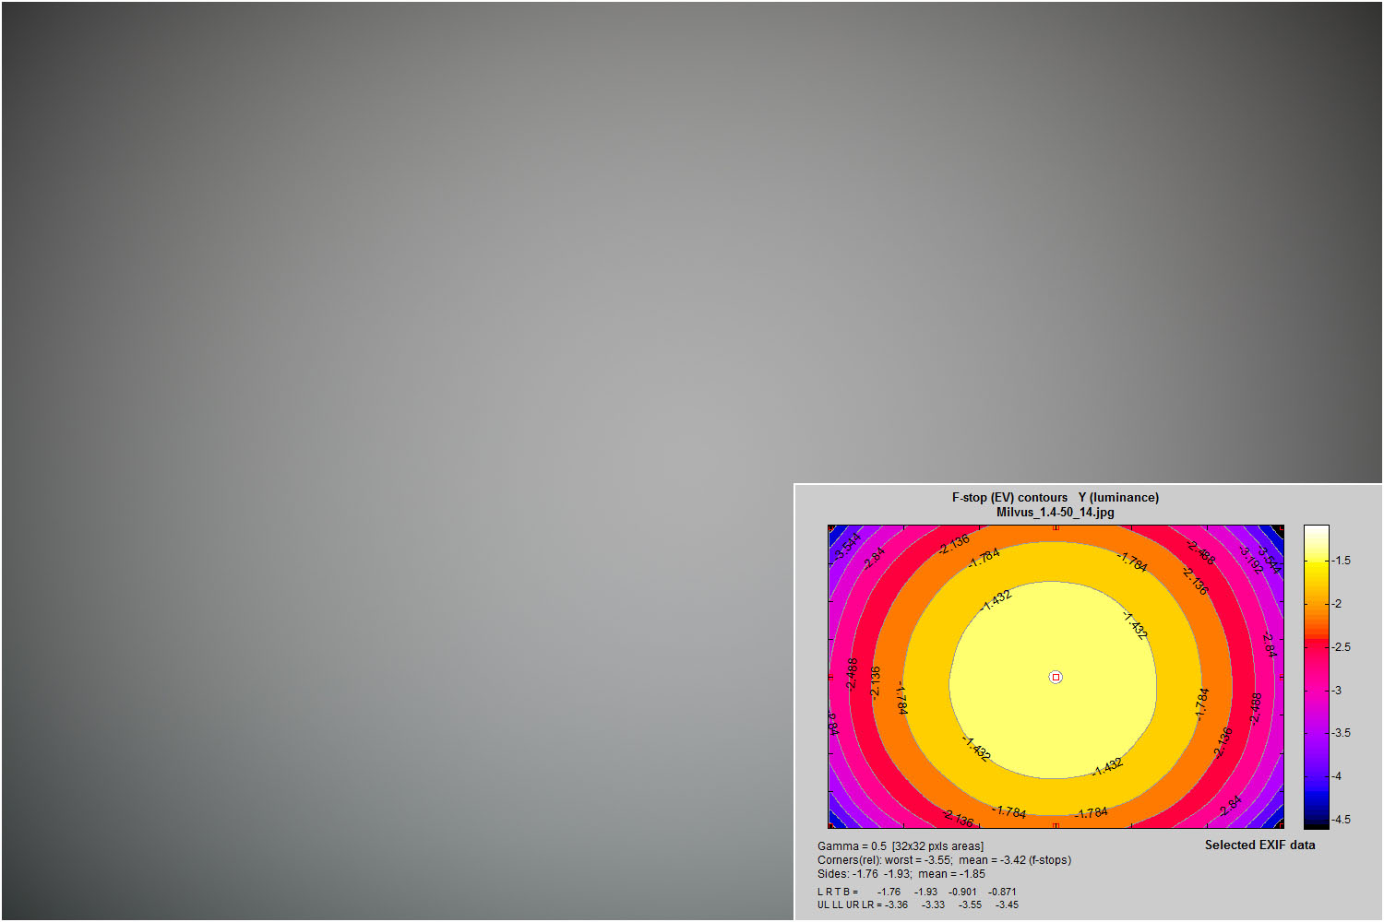Click the colorbar's -4.5 tick label
Image resolution: width=1384 pixels, height=922 pixels.
tap(1342, 820)
